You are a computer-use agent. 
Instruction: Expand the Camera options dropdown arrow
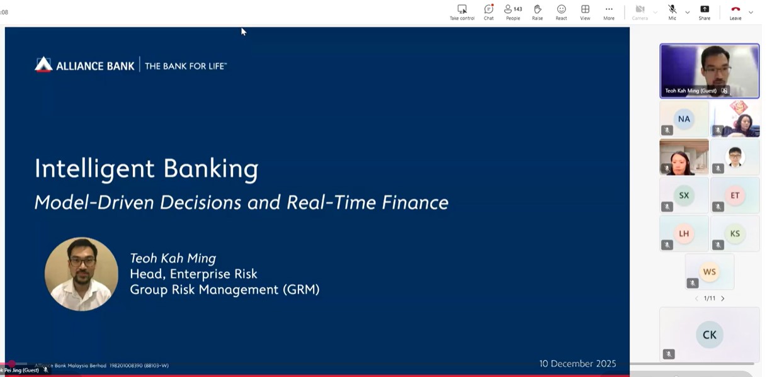[x=655, y=12]
